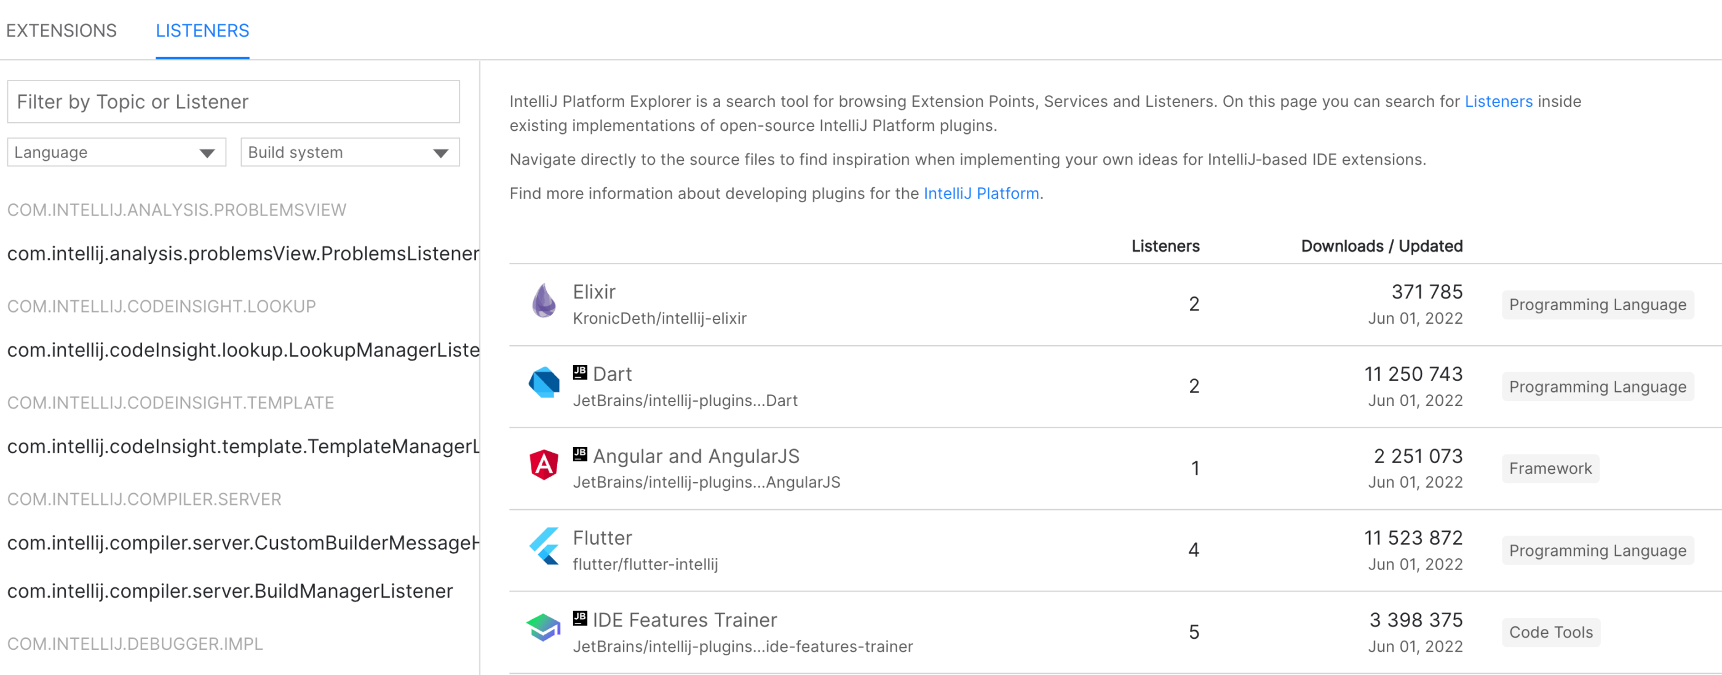Click the 11 523 872 downloads value for Flutter
This screenshot has height=675, width=1722.
coord(1413,538)
